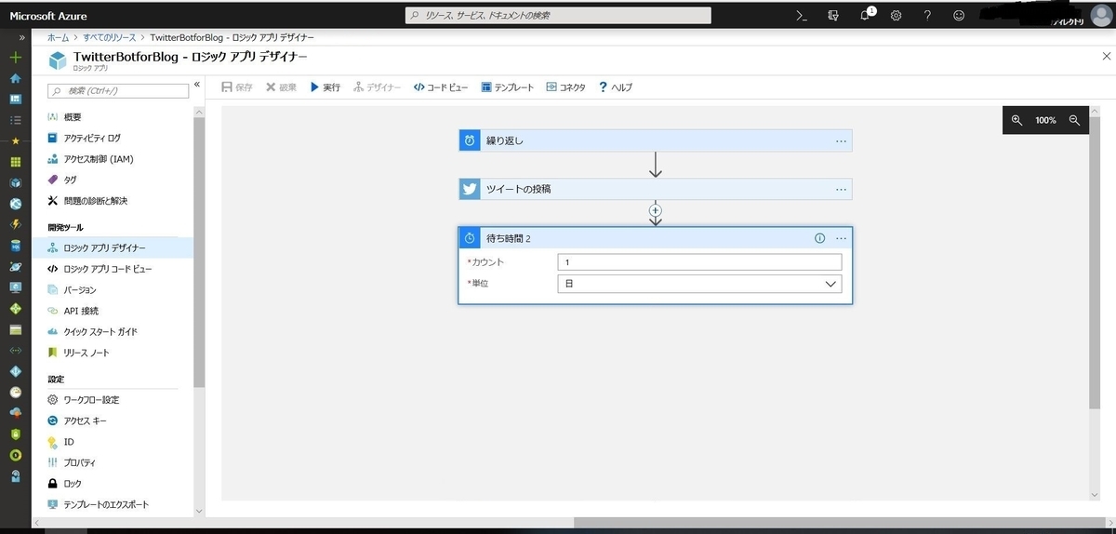1116x534 pixels.
Task: Go to すべてのリソース breadcrumb link
Action: 108,37
